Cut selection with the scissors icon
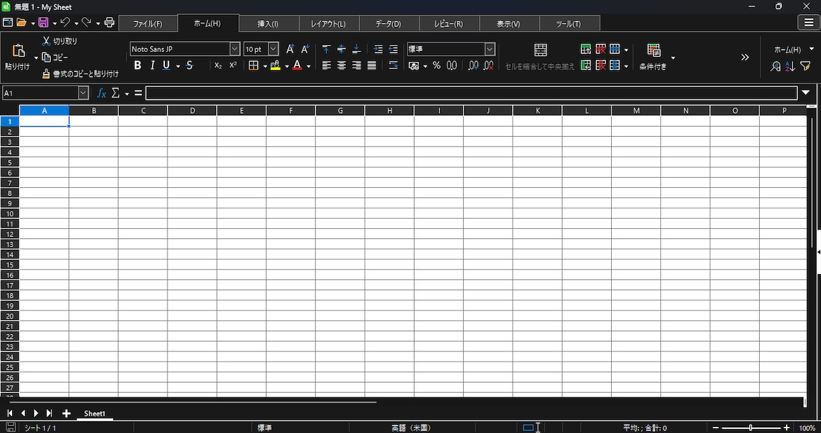821x433 pixels. pyautogui.click(x=46, y=41)
